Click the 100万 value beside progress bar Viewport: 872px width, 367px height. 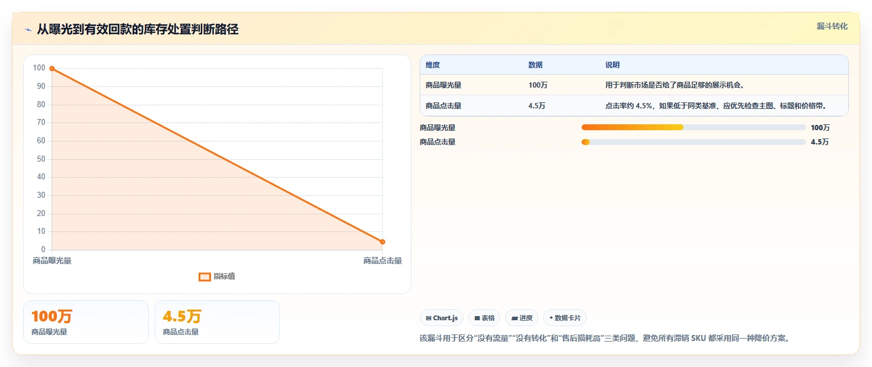(820, 128)
